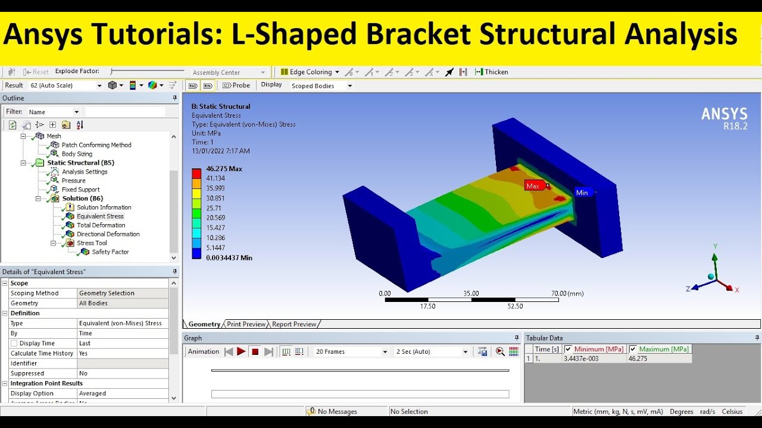Click the folder tag icon in Outline toolbar
Viewport: 762px width, 428px height.
pos(65,125)
